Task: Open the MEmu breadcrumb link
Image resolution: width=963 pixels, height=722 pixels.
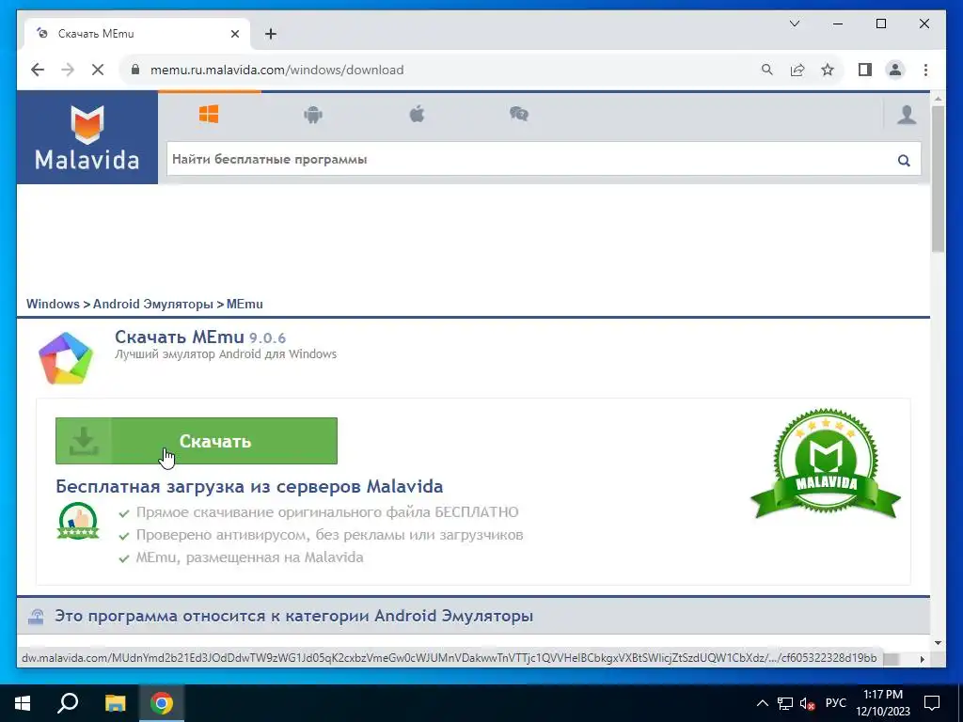Action: [x=245, y=304]
